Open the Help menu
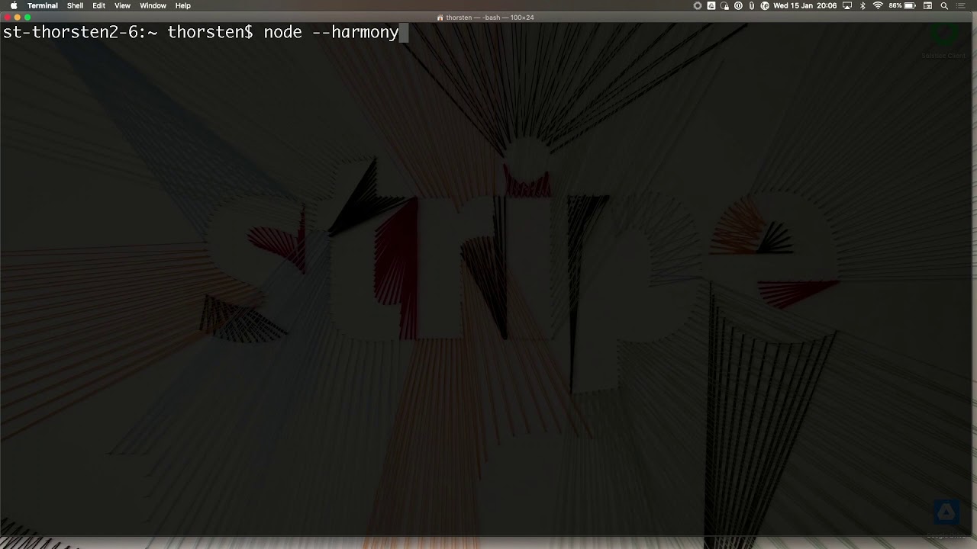 click(x=183, y=5)
